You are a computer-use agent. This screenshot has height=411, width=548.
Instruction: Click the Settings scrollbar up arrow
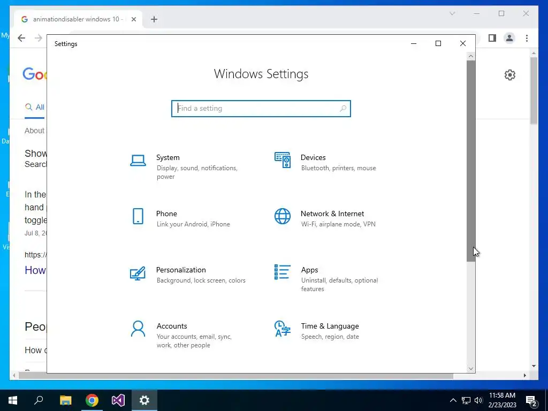tap(471, 56)
